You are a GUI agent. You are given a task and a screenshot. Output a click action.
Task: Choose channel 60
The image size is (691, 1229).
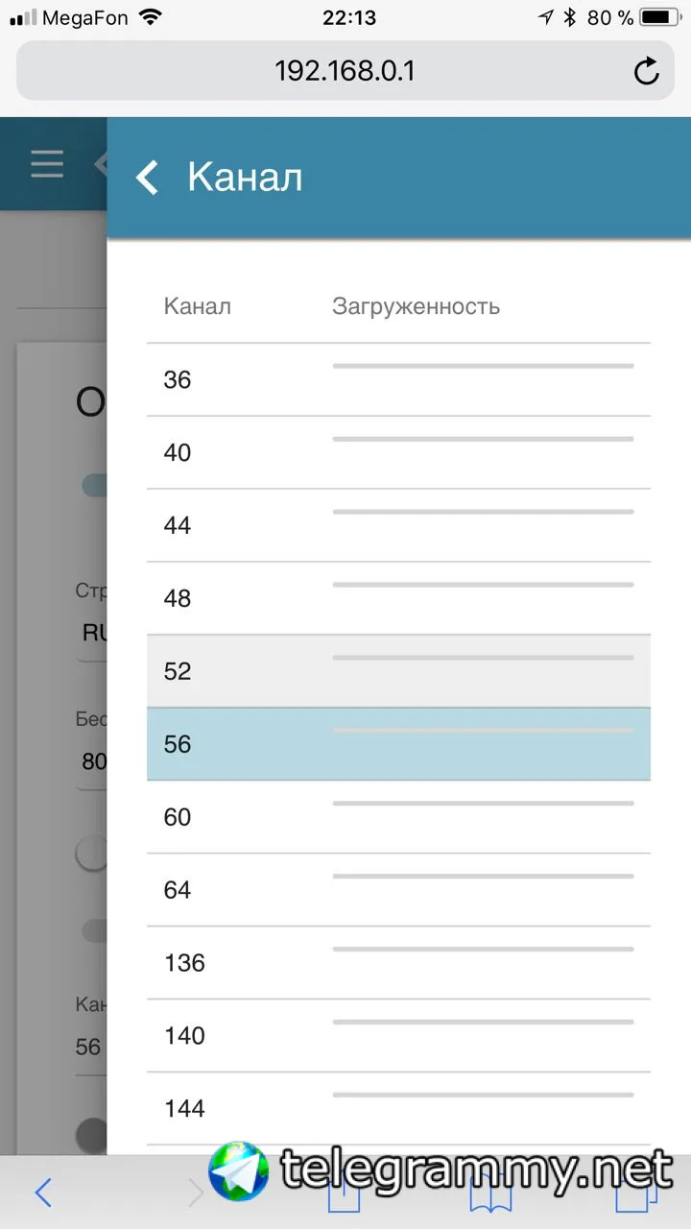[398, 818]
